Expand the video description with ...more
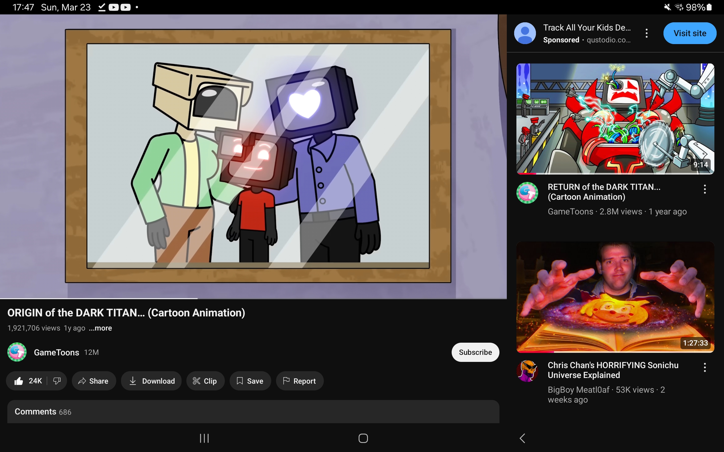The image size is (724, 452). (x=100, y=328)
